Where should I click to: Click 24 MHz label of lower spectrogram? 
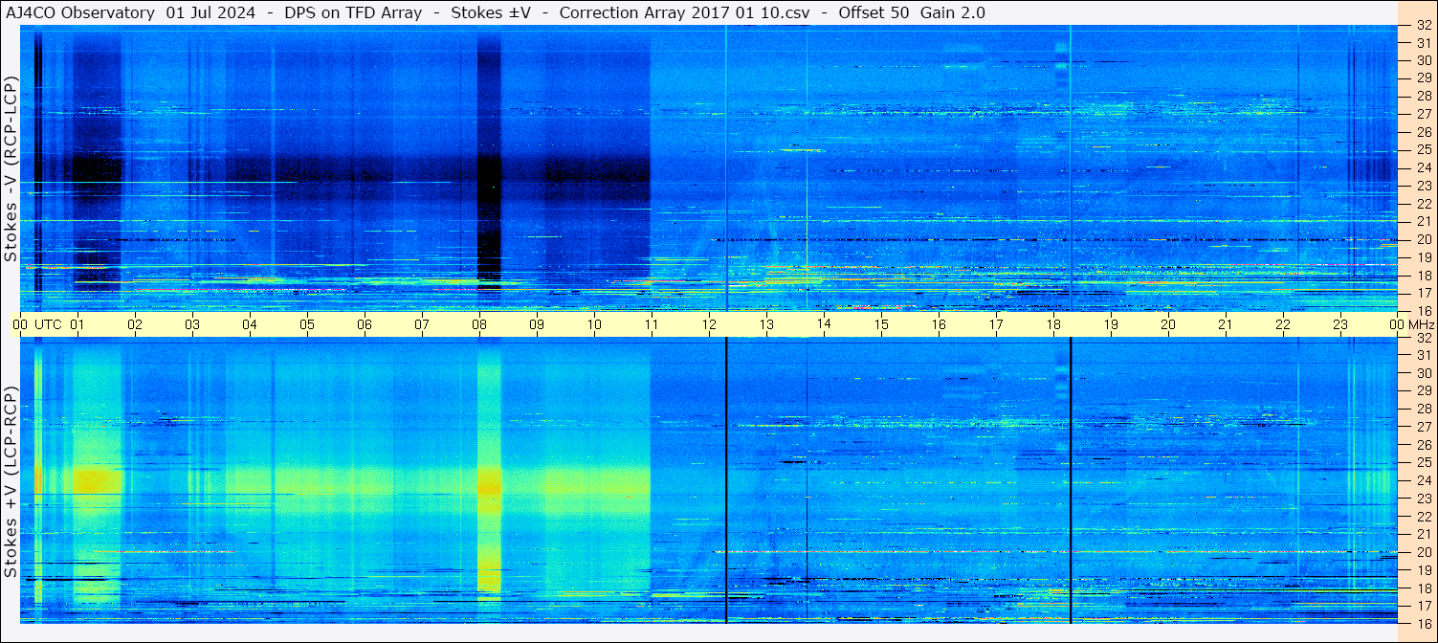(x=1423, y=480)
